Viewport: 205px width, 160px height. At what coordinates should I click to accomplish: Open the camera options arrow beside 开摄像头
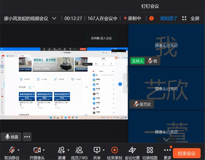44,150
